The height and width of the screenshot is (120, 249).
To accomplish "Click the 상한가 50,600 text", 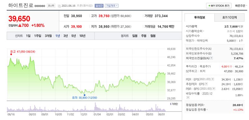I will [121, 16].
